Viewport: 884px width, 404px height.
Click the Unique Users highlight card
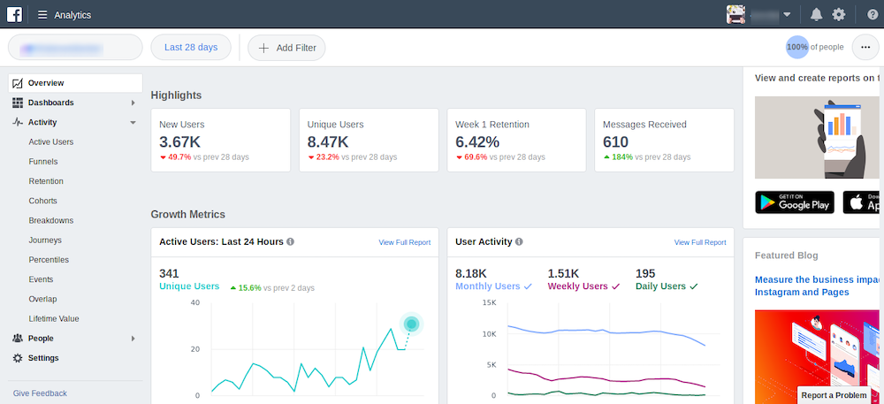(x=369, y=141)
